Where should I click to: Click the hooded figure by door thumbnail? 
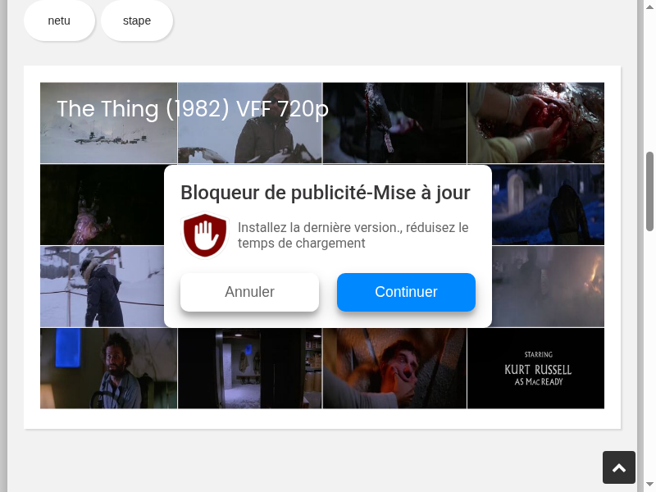(x=549, y=205)
